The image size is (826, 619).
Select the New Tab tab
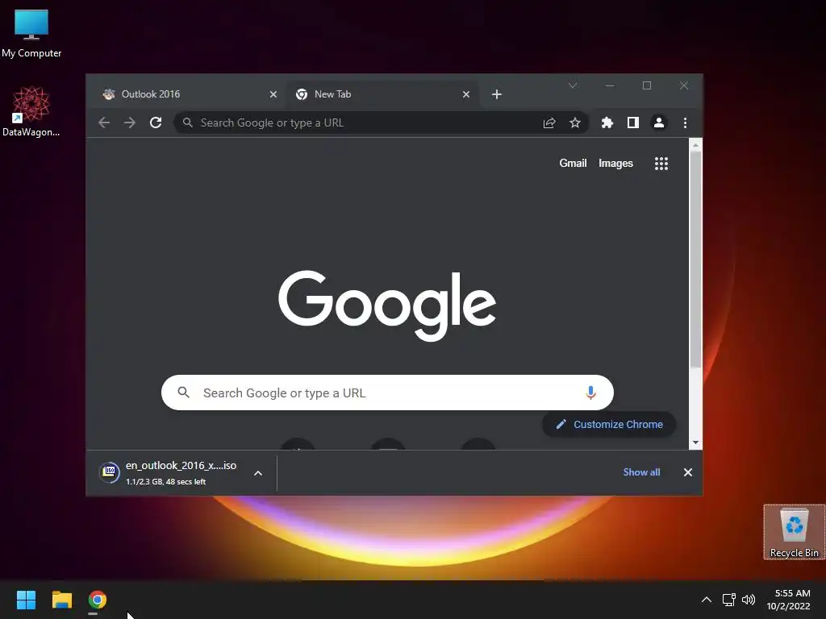pyautogui.click(x=382, y=94)
